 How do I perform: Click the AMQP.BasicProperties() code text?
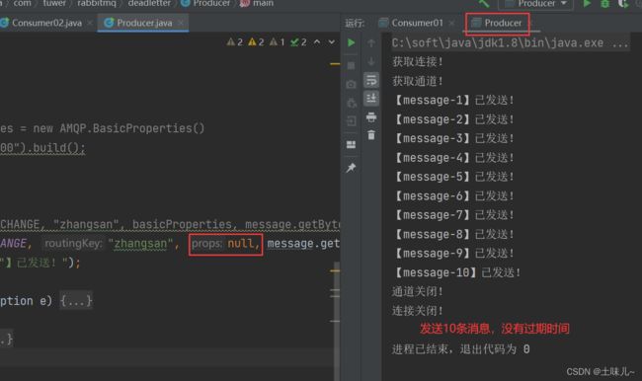(x=132, y=128)
